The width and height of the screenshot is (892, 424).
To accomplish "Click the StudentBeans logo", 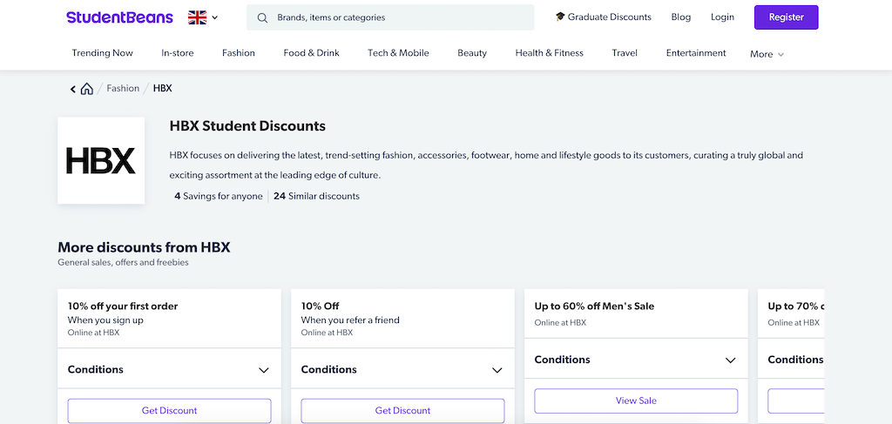I will point(119,17).
